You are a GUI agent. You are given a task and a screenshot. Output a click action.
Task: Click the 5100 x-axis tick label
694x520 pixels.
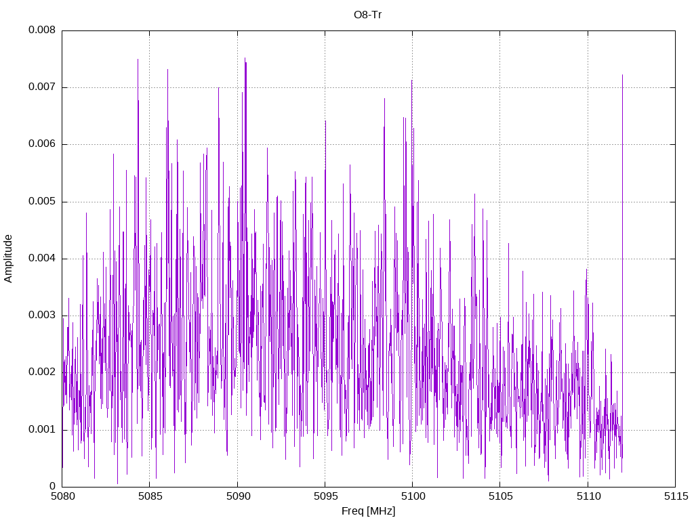click(413, 496)
